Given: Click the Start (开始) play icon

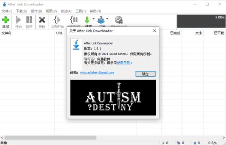Looking at the screenshot, I should (x=18, y=20).
